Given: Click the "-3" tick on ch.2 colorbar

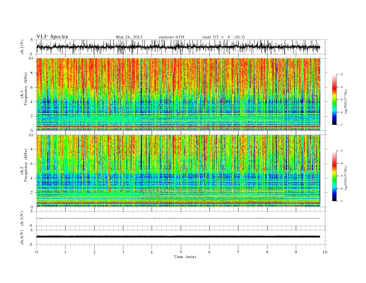Looking at the screenshot, I should click(x=341, y=151).
